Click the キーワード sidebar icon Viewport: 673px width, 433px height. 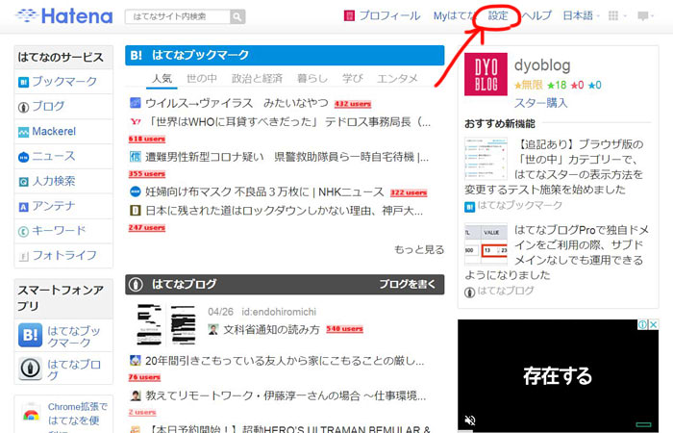click(23, 232)
